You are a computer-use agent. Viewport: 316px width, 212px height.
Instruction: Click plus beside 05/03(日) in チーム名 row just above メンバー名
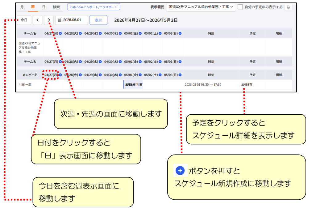pos(180,61)
